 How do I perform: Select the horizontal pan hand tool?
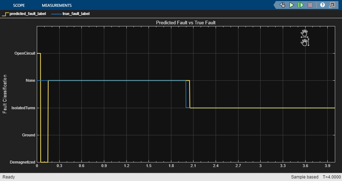tap(304, 34)
